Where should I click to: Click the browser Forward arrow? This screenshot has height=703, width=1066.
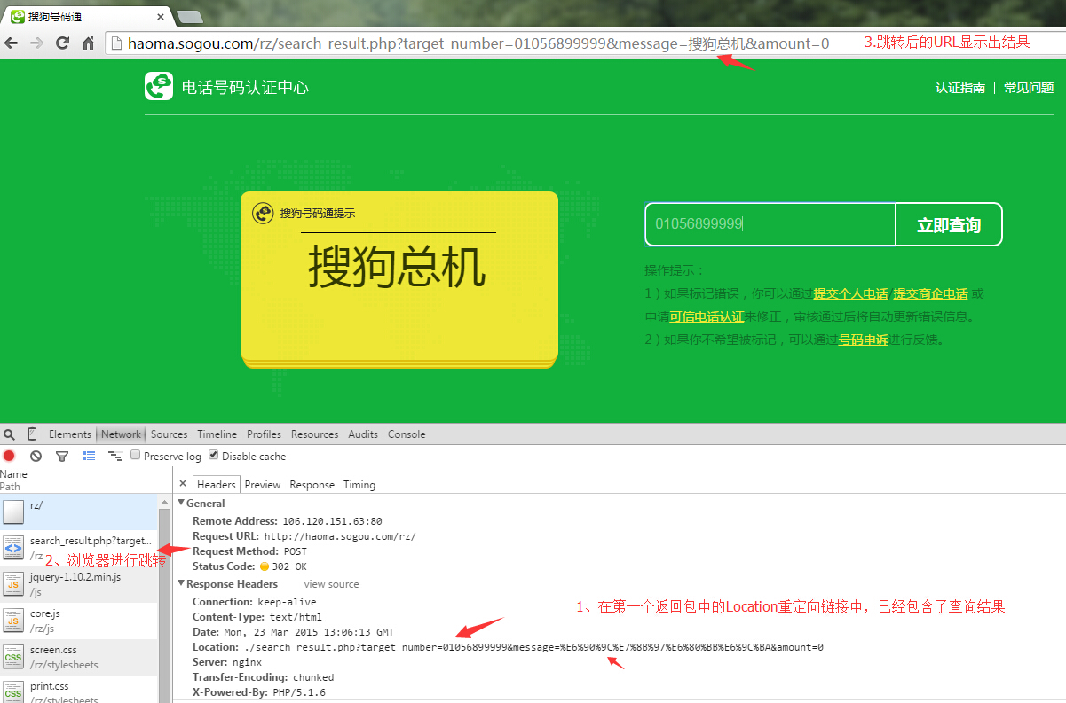pyautogui.click(x=36, y=43)
